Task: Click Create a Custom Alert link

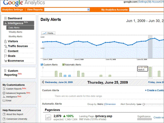Action: coord(154,90)
